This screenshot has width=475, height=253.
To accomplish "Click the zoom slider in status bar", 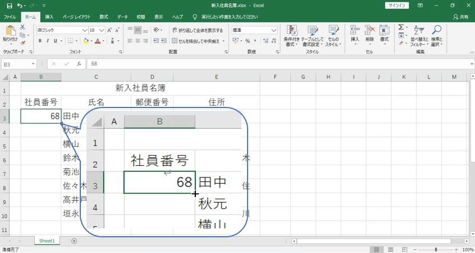I will [x=436, y=250].
